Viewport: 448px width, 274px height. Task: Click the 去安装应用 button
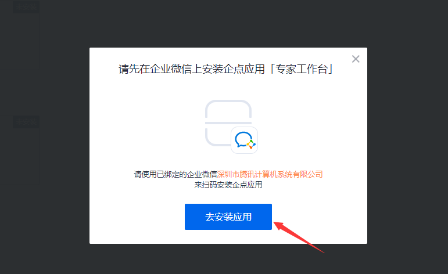(228, 217)
